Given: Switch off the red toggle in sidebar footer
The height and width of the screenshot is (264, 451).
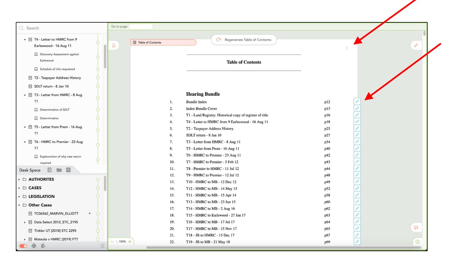Looking at the screenshot, I should [23, 246].
